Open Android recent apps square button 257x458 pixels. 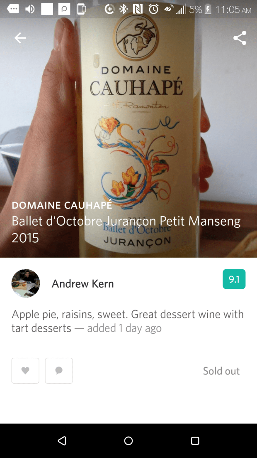pyautogui.click(x=195, y=441)
